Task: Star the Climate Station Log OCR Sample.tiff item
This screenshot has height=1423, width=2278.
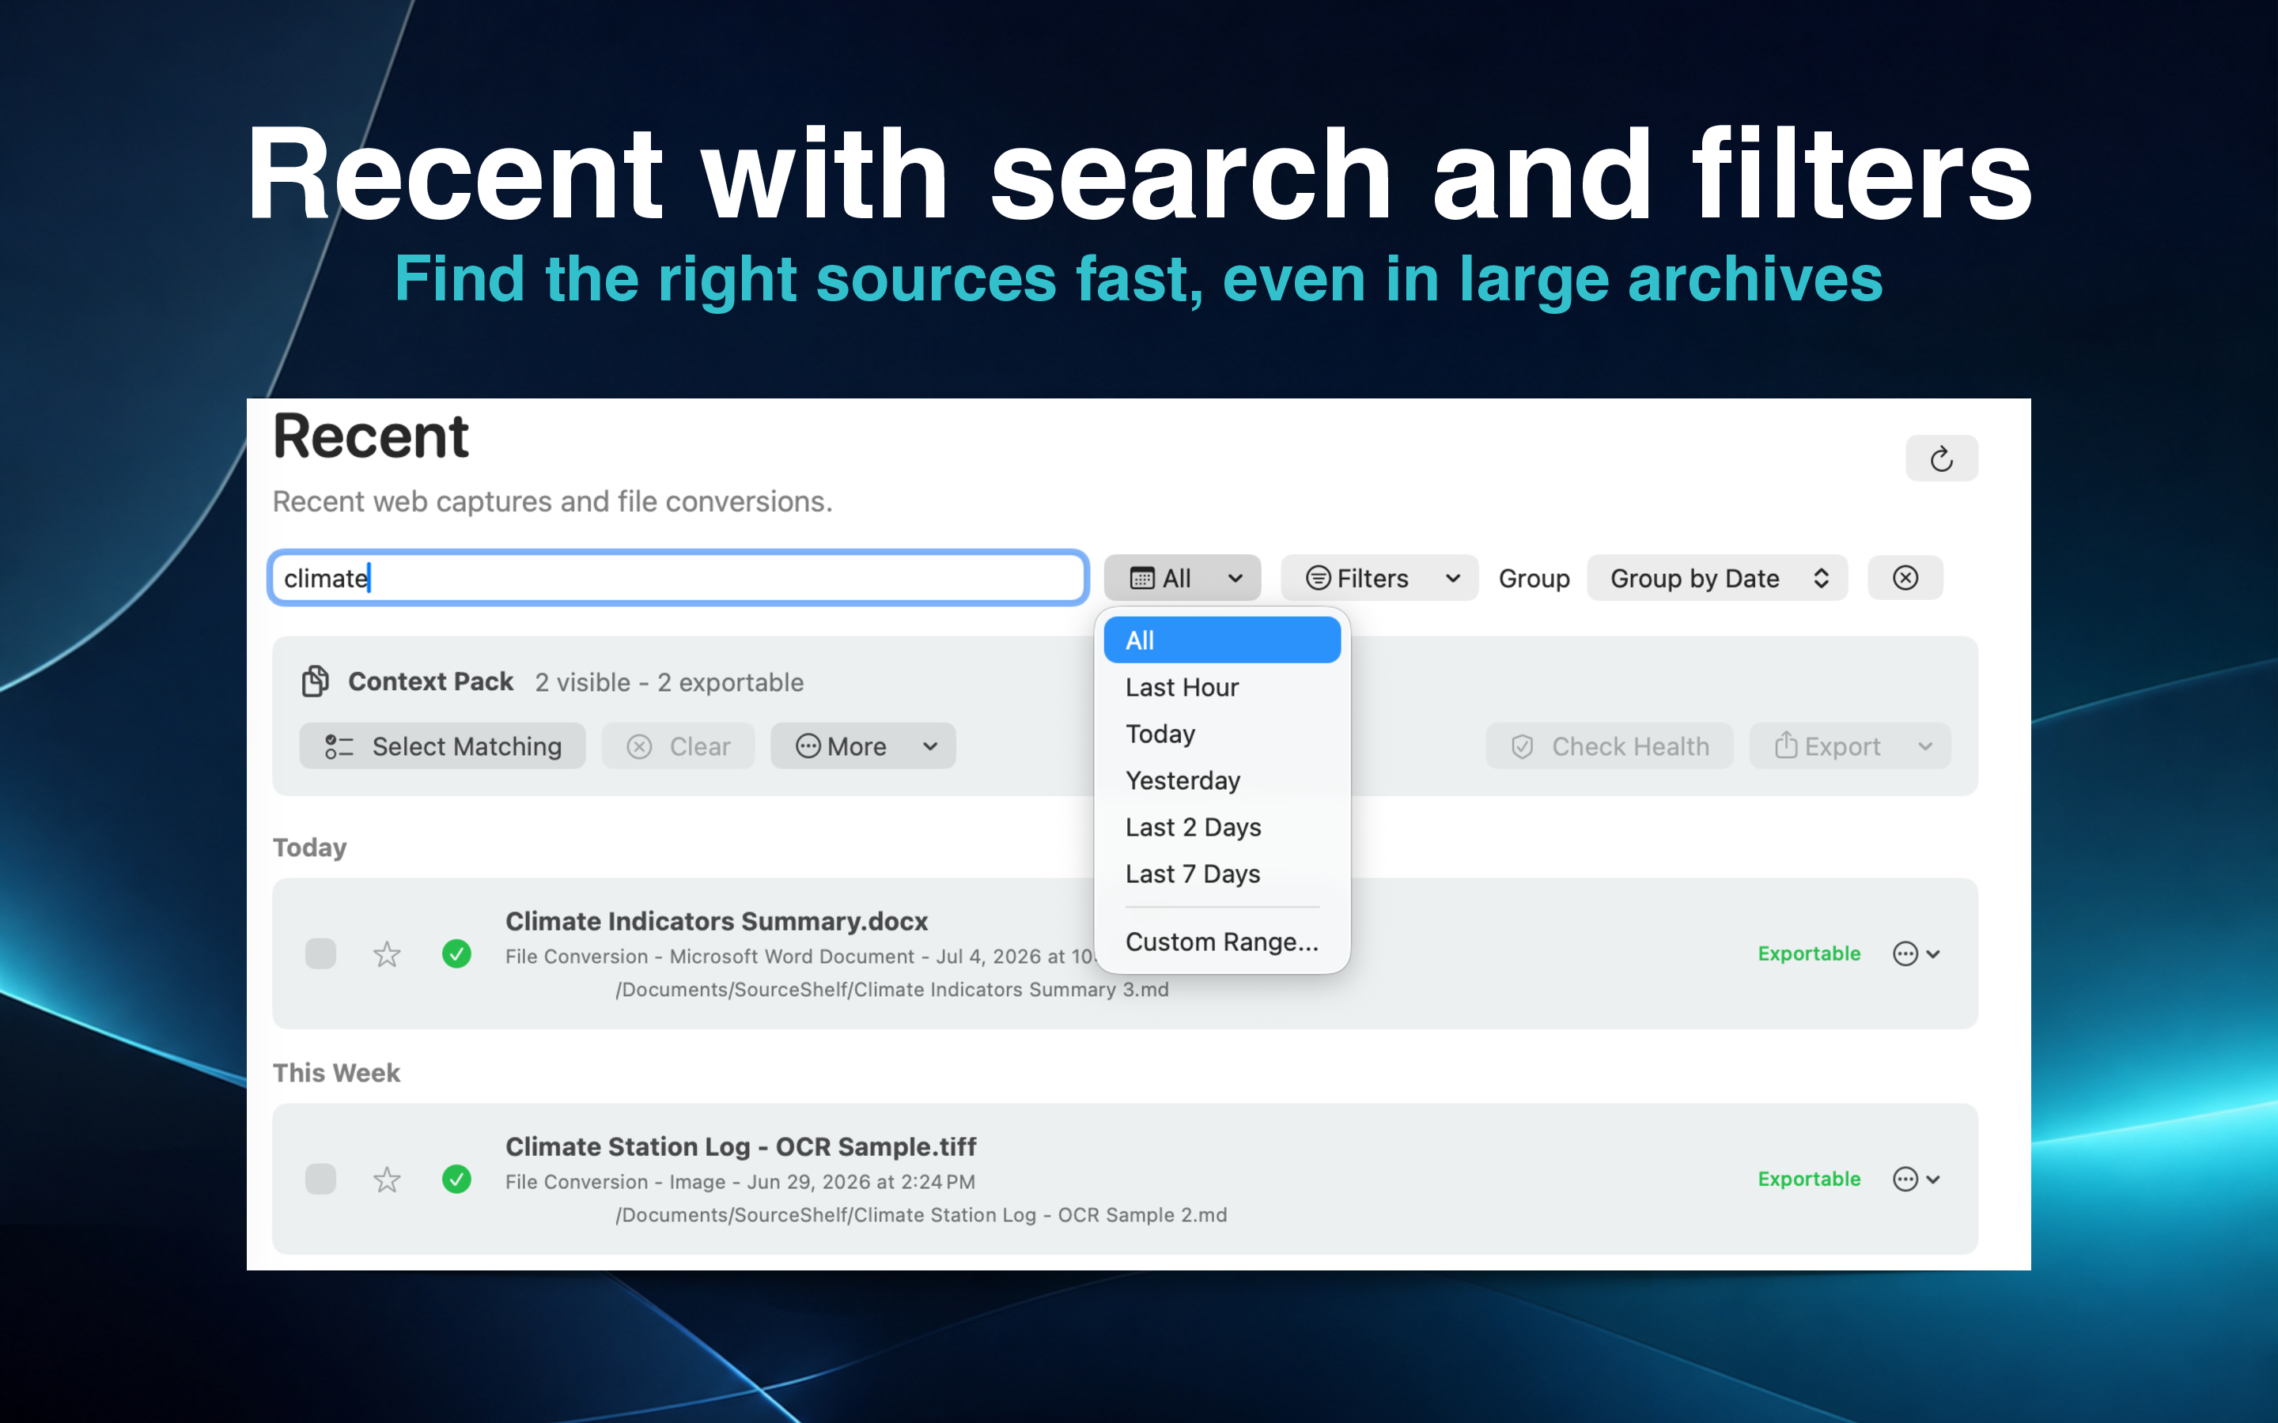Action: (387, 1180)
